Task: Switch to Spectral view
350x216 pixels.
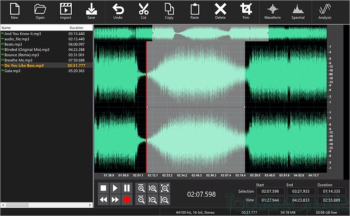Action: click(298, 11)
